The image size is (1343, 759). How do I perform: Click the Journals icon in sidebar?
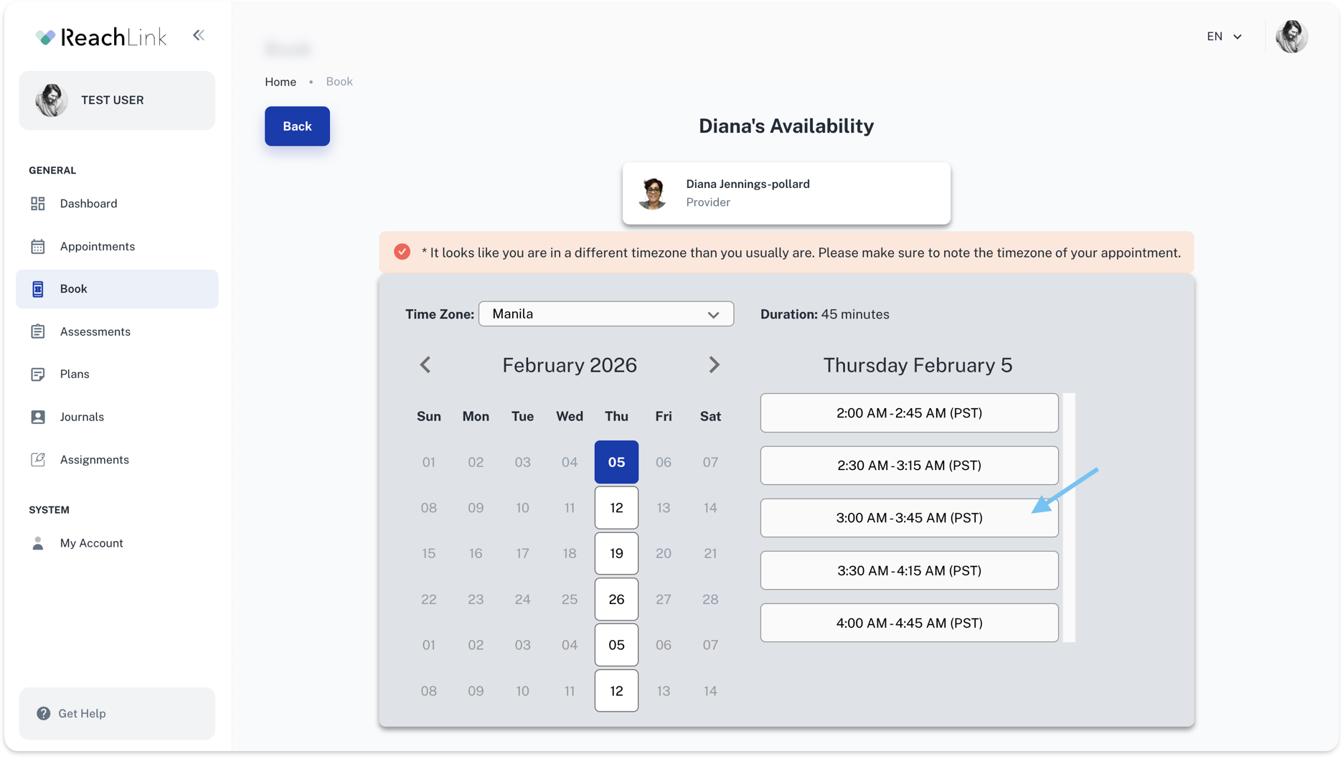click(x=38, y=417)
